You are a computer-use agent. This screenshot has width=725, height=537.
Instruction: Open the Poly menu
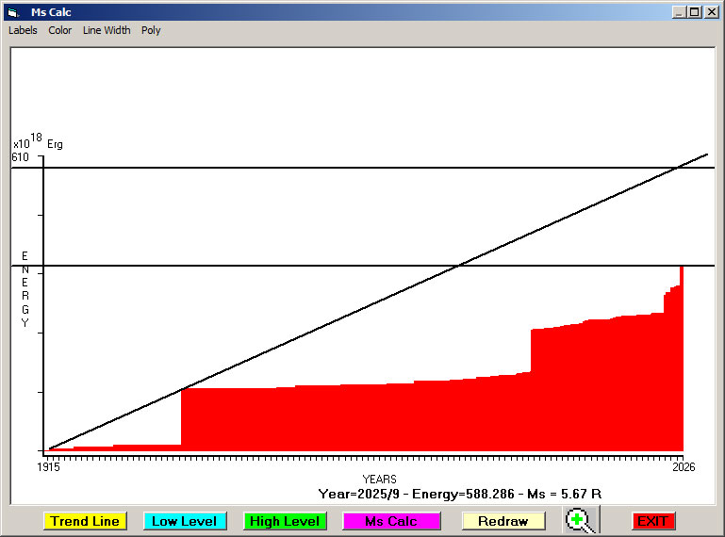click(151, 30)
